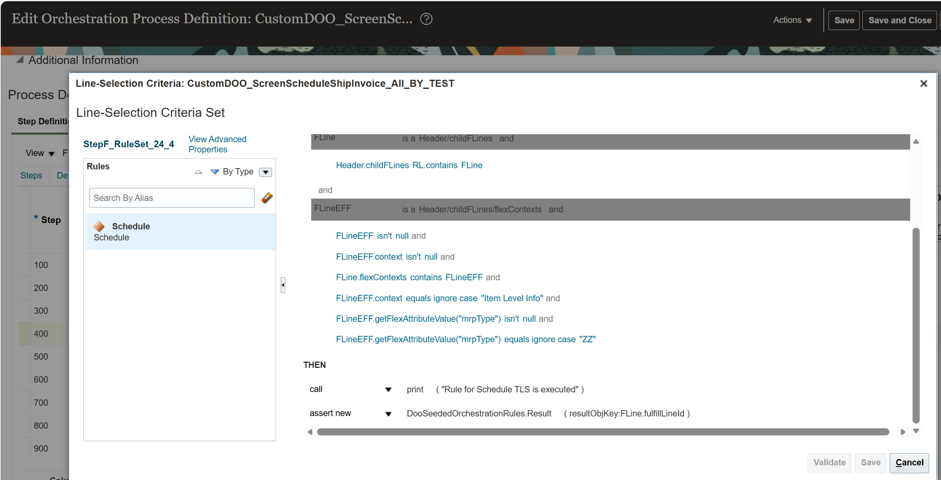This screenshot has height=480, width=941.
Task: Click the move rule up arrow
Action: pos(198,172)
